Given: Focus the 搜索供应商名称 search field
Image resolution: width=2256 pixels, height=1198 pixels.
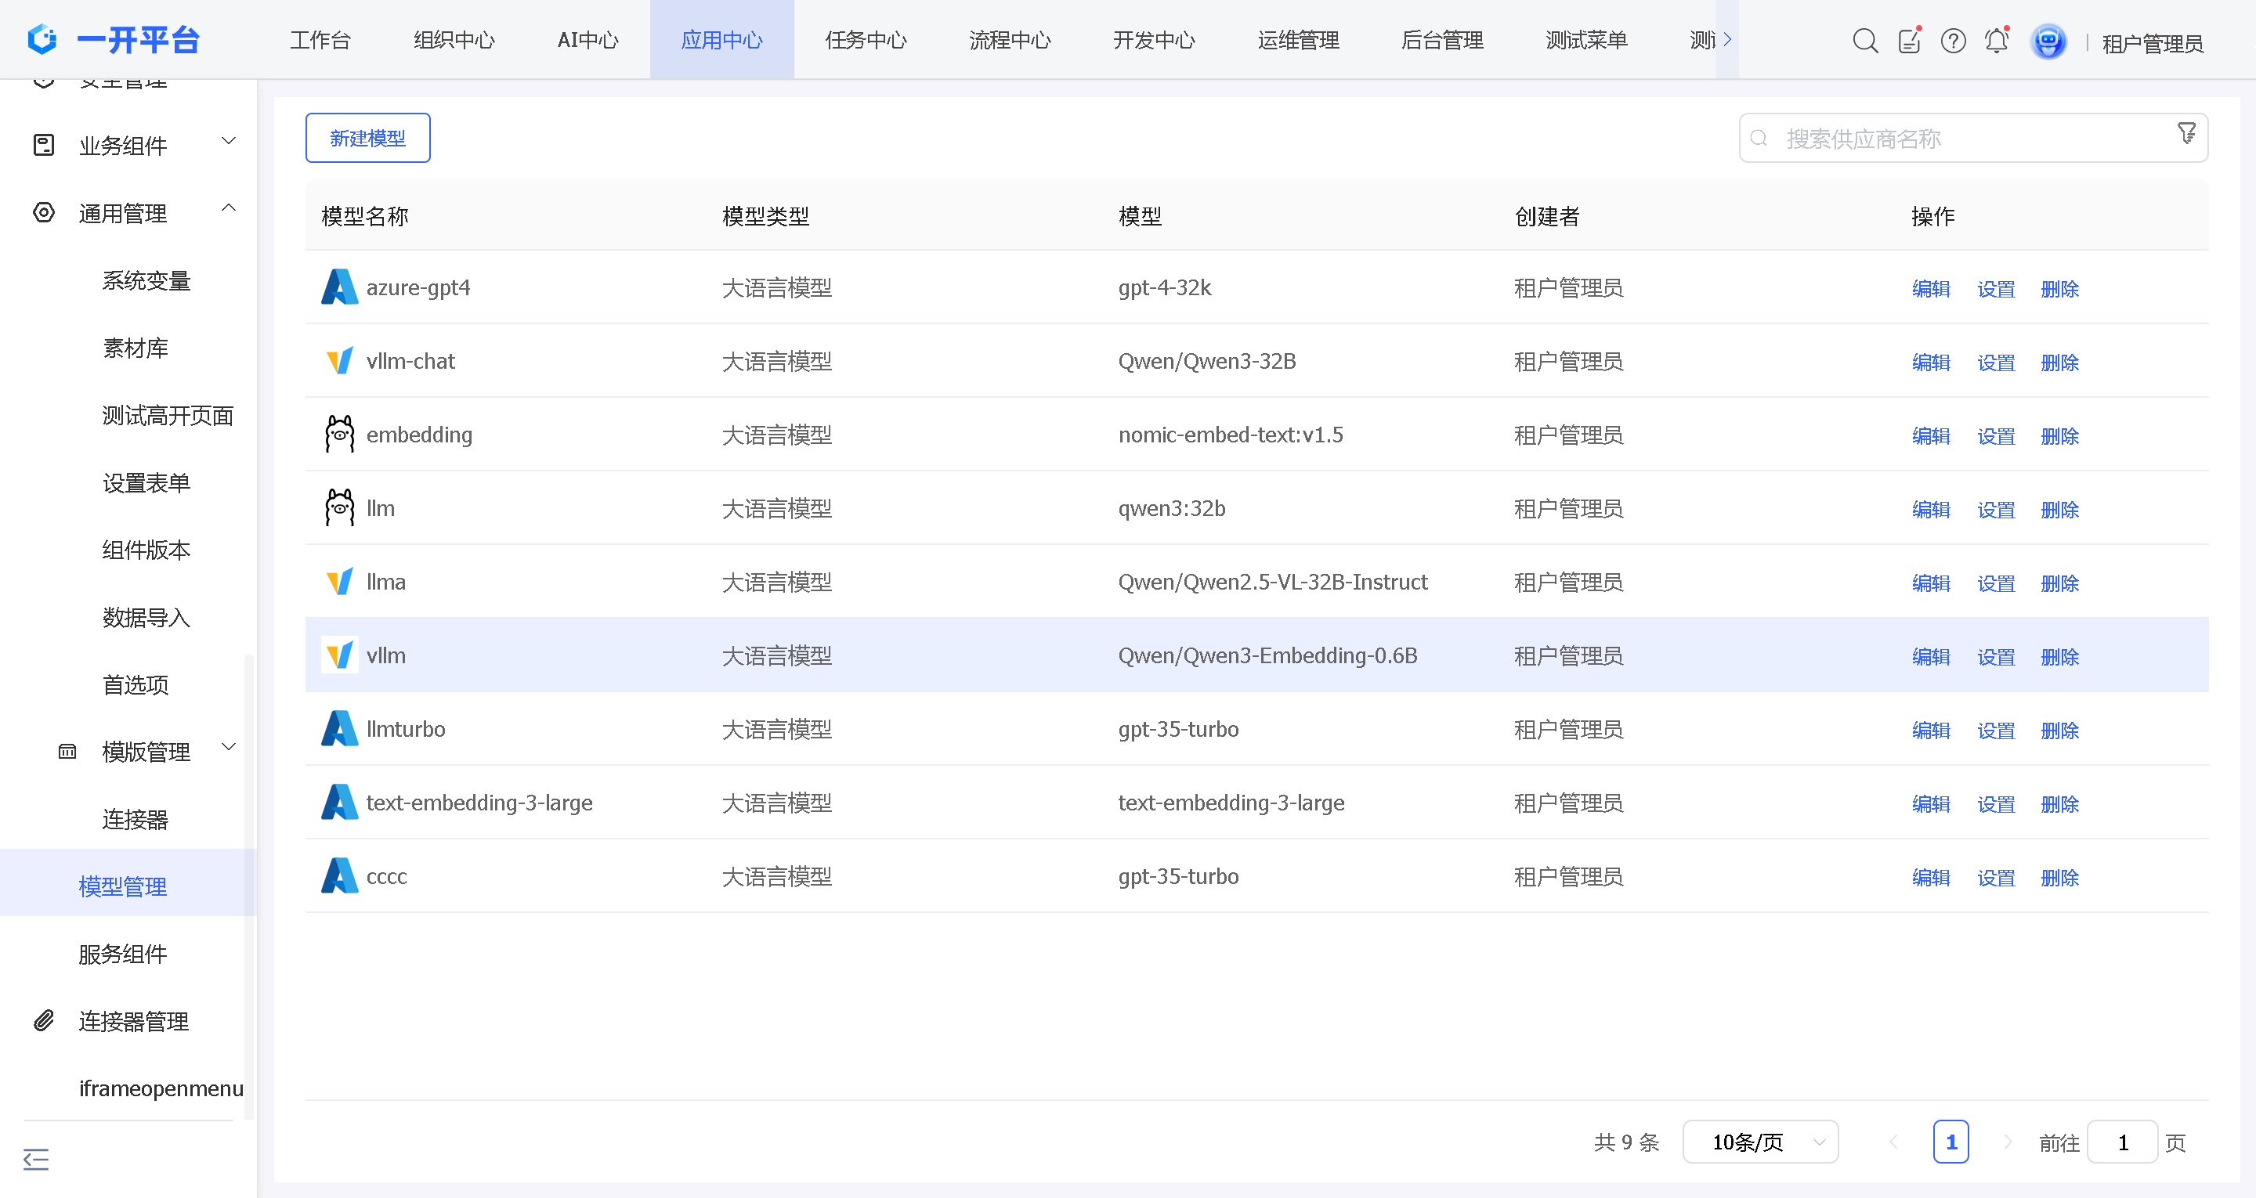Looking at the screenshot, I should [x=1961, y=139].
